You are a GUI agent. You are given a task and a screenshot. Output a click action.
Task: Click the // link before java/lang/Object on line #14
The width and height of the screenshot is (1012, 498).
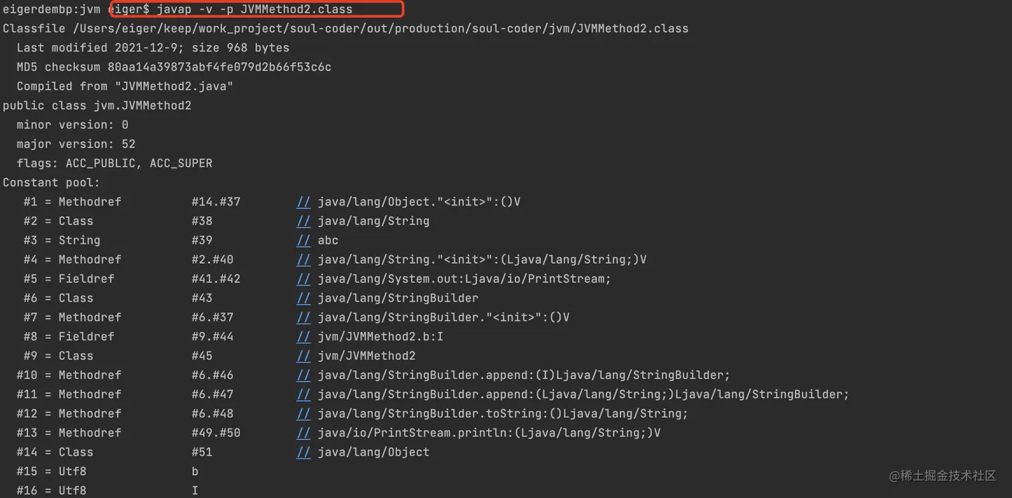click(x=304, y=452)
